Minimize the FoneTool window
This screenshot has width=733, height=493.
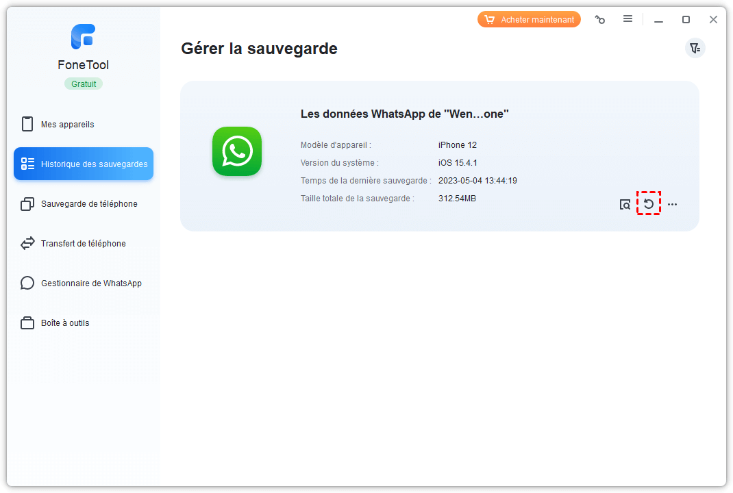pos(658,20)
